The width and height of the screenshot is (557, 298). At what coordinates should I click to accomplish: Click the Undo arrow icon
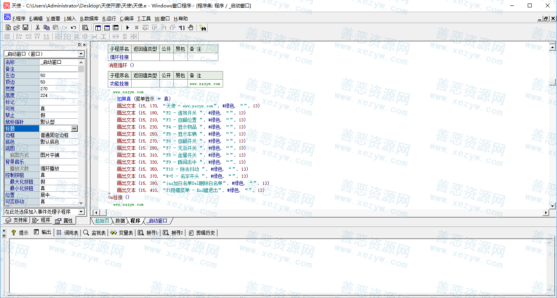pos(73,27)
